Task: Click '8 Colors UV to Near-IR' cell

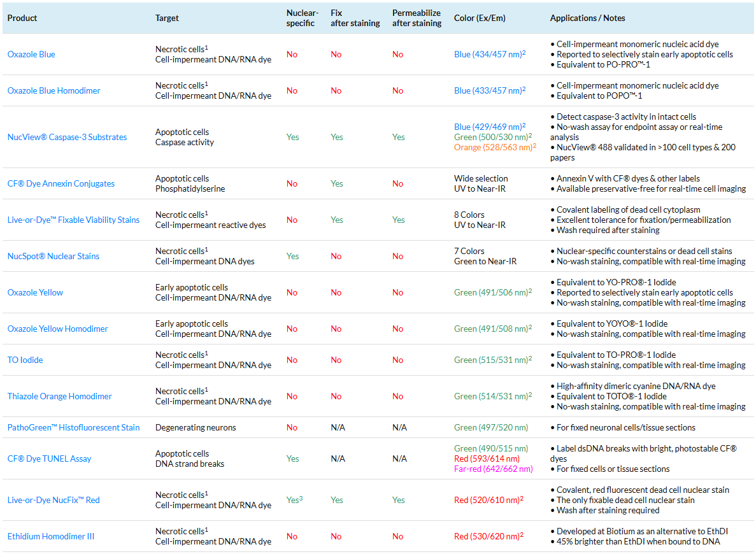Action: pyautogui.click(x=480, y=220)
